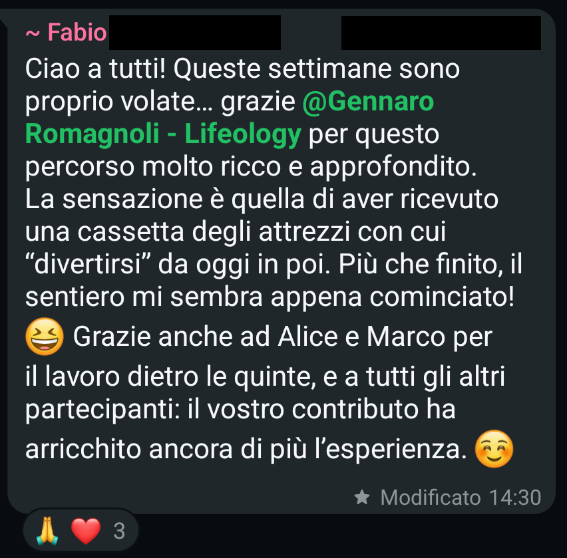Tap the "Romagnoli - Lifeology" mention text
567x558 pixels.
pos(163,134)
